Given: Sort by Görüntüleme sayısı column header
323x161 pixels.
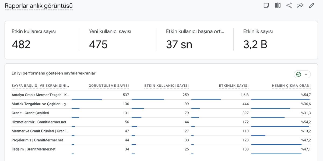Looking at the screenshot, I should coord(109,86).
